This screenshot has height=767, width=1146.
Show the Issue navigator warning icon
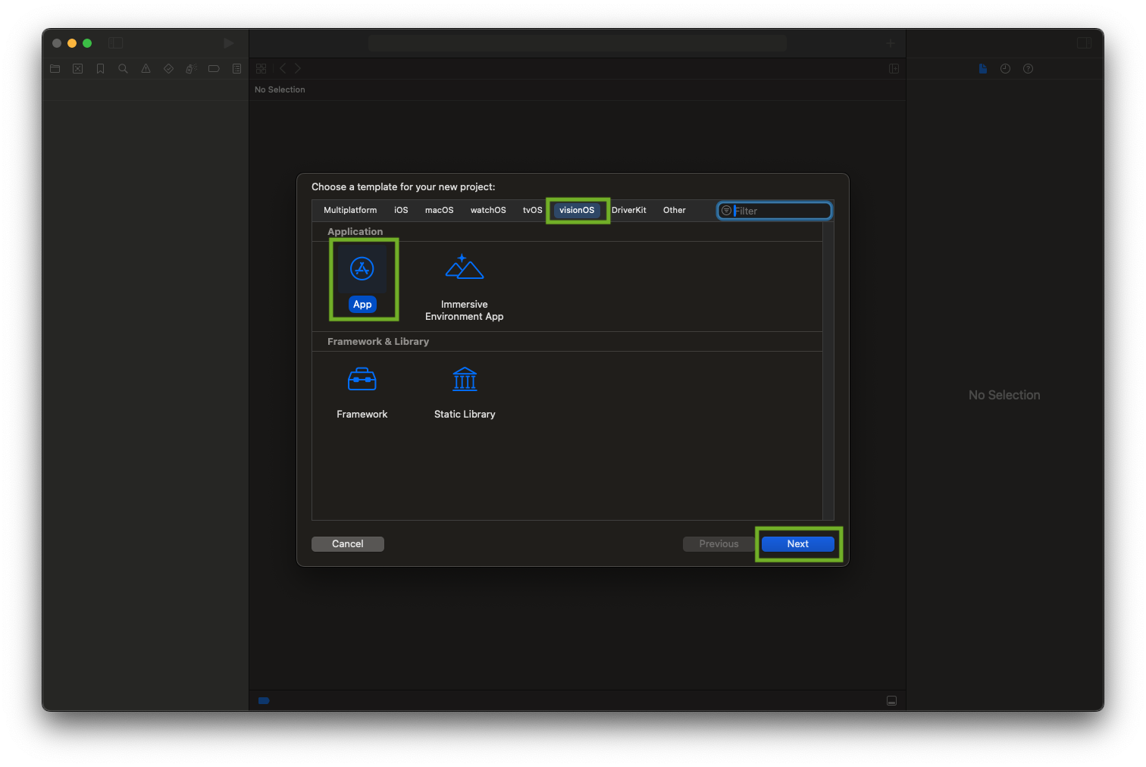(x=146, y=69)
